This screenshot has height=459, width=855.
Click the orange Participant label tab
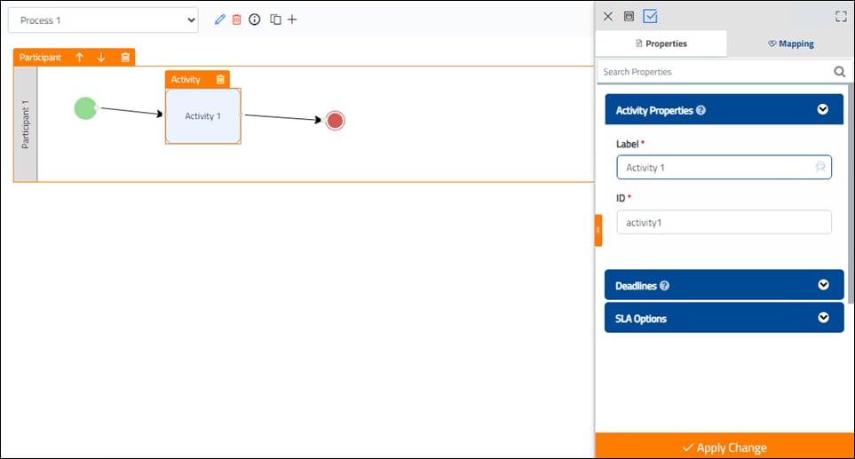(40, 57)
